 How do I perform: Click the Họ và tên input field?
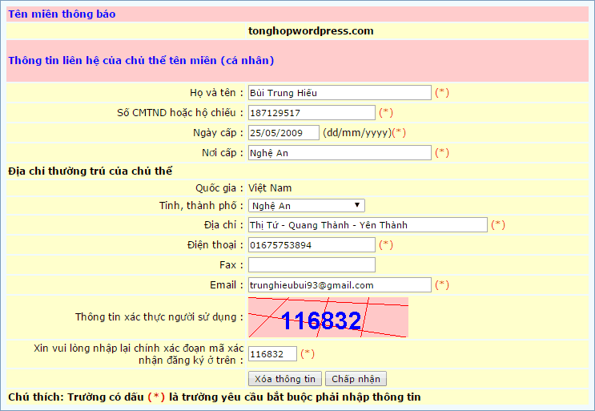point(340,93)
